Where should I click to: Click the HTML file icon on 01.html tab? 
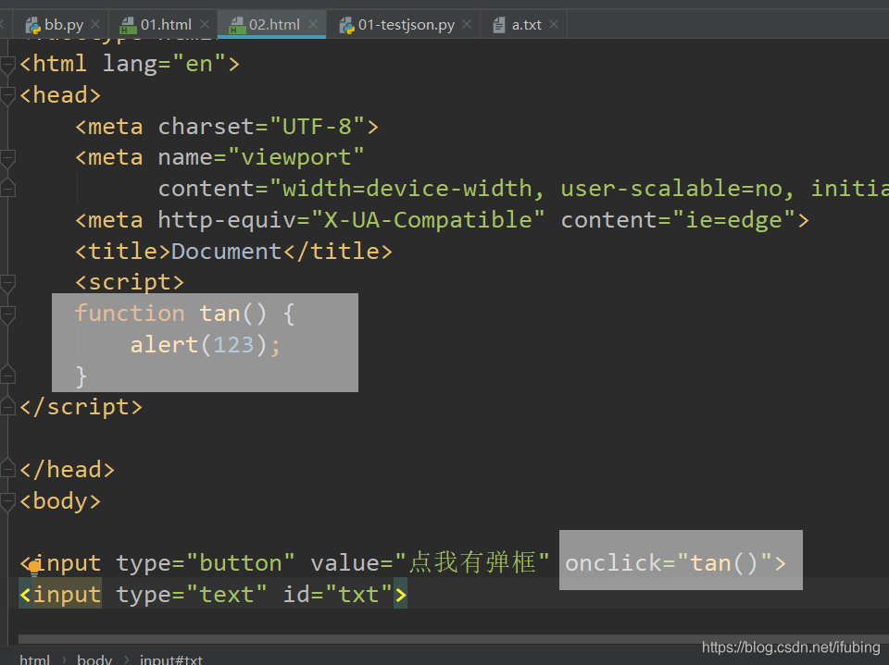click(x=128, y=25)
